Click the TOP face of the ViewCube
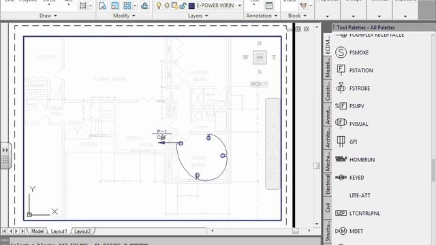This screenshot has width=436, height=245. [x=260, y=57]
